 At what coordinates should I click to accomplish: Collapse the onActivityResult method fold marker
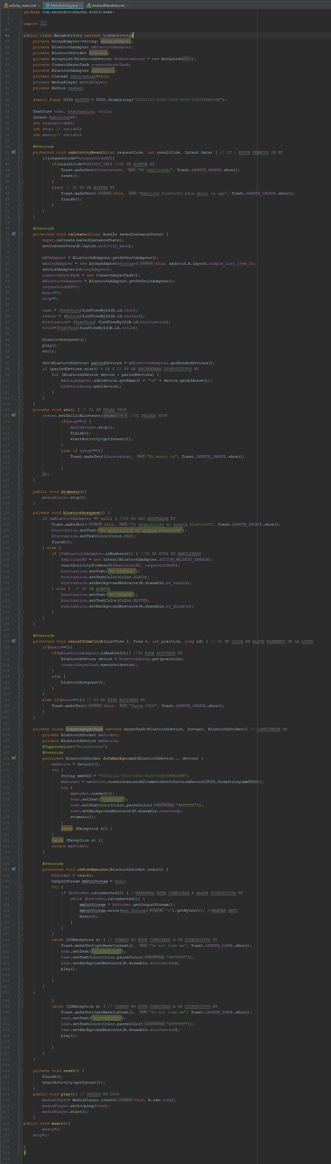21,152
